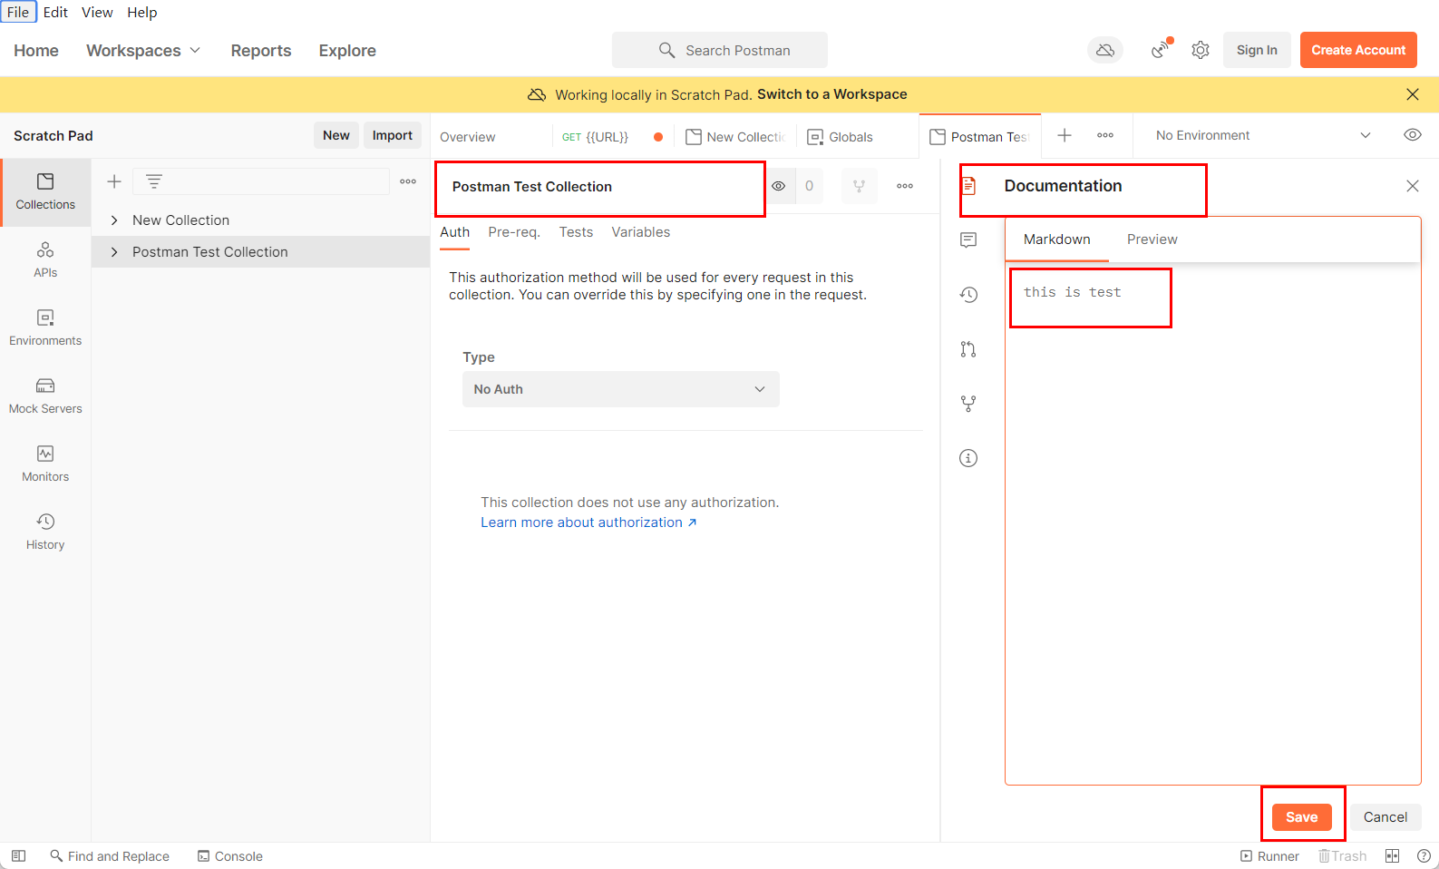Open the two-pane view layout icon
This screenshot has height=869, width=1439.
[1393, 855]
